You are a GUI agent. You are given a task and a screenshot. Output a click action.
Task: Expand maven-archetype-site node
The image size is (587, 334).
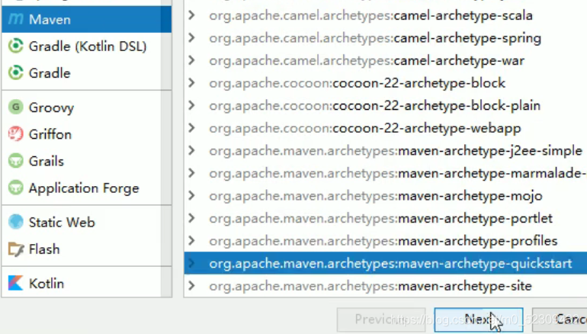click(191, 286)
